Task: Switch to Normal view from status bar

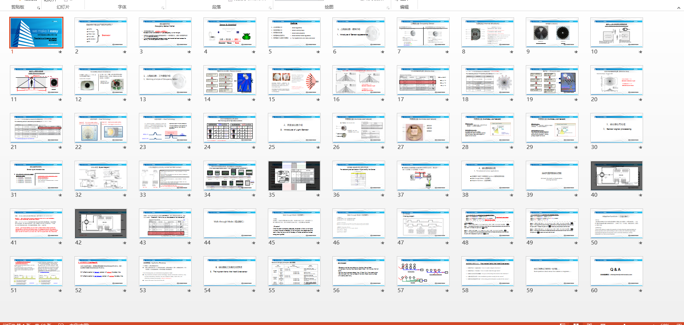Action: click(563, 324)
